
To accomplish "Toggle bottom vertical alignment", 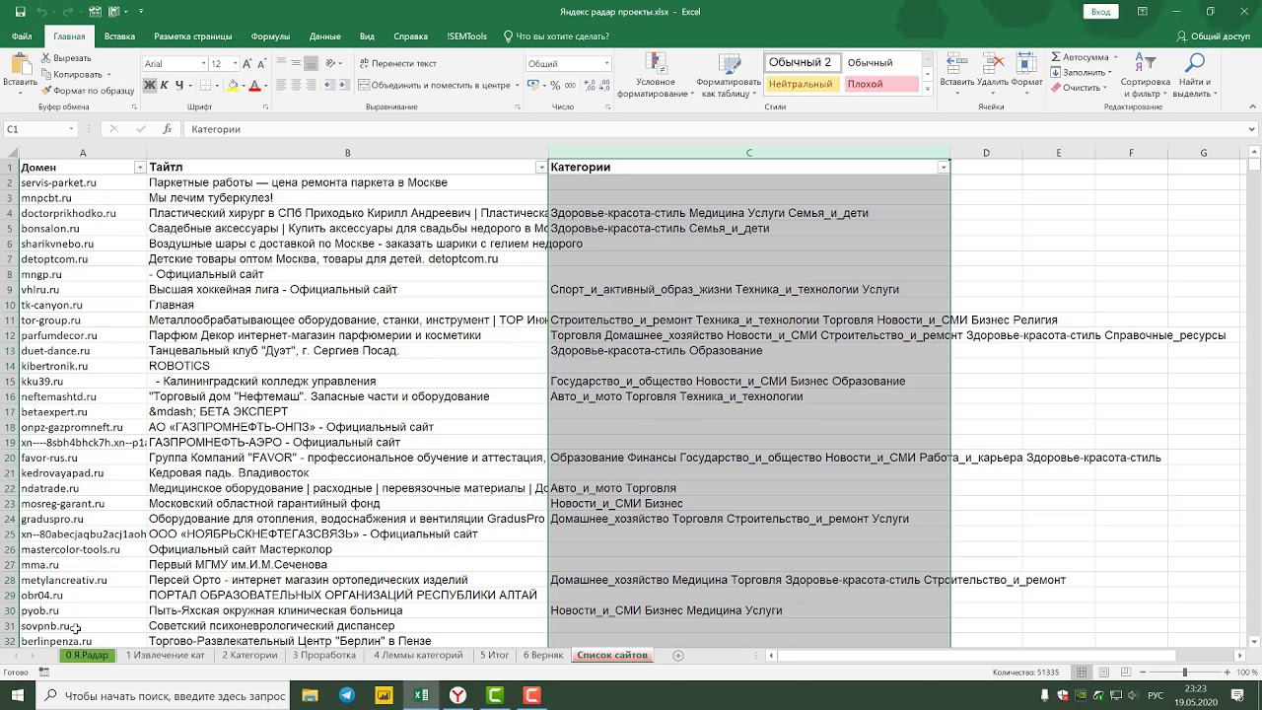I will tap(311, 64).
